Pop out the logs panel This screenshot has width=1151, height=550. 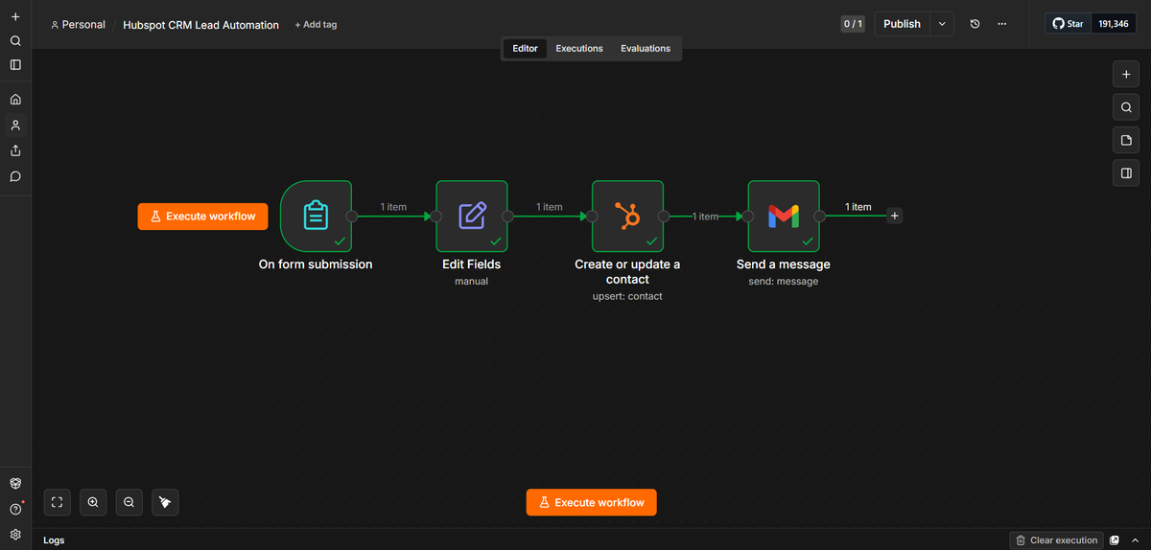(x=1115, y=540)
